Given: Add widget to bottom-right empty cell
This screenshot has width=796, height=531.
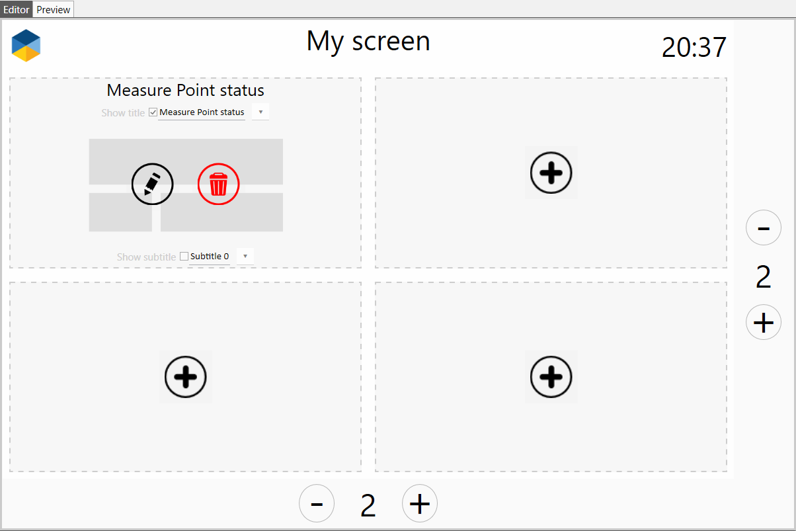Looking at the screenshot, I should [551, 377].
